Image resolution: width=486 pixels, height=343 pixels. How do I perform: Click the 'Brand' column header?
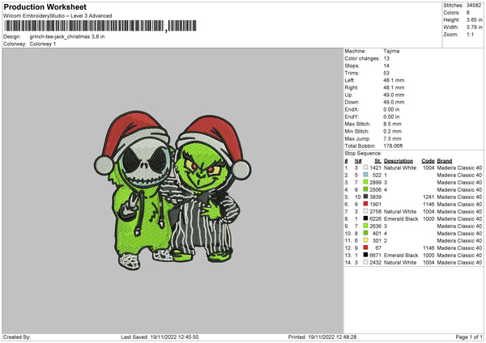coord(445,161)
